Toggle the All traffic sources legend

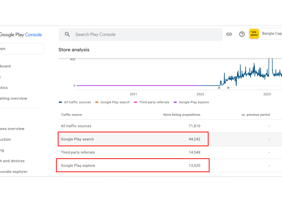[x=75, y=102]
